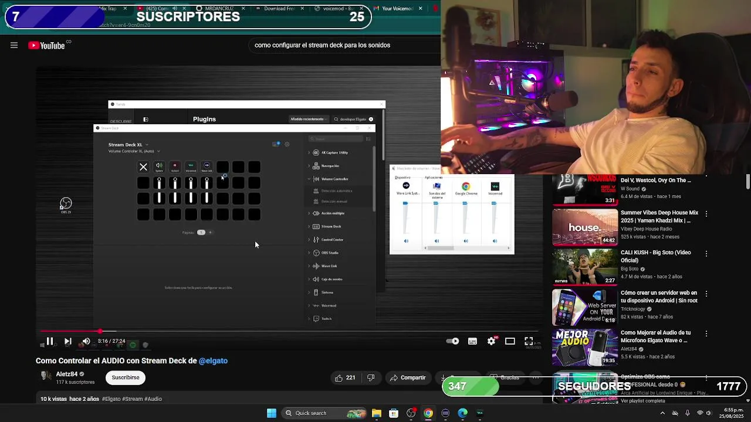Screen dimensions: 751x422
Task: Click the Compartir share button
Action: (x=408, y=378)
